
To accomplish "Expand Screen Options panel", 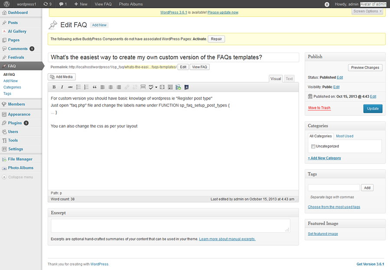I will 367,11.
